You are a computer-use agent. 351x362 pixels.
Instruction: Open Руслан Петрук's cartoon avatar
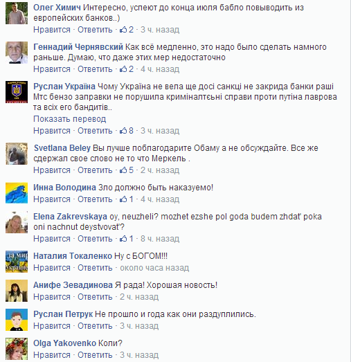pos(17,320)
